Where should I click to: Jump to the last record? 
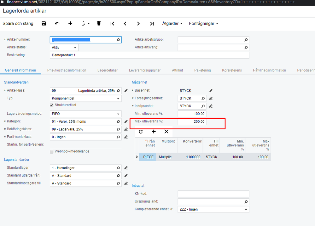[152, 23]
